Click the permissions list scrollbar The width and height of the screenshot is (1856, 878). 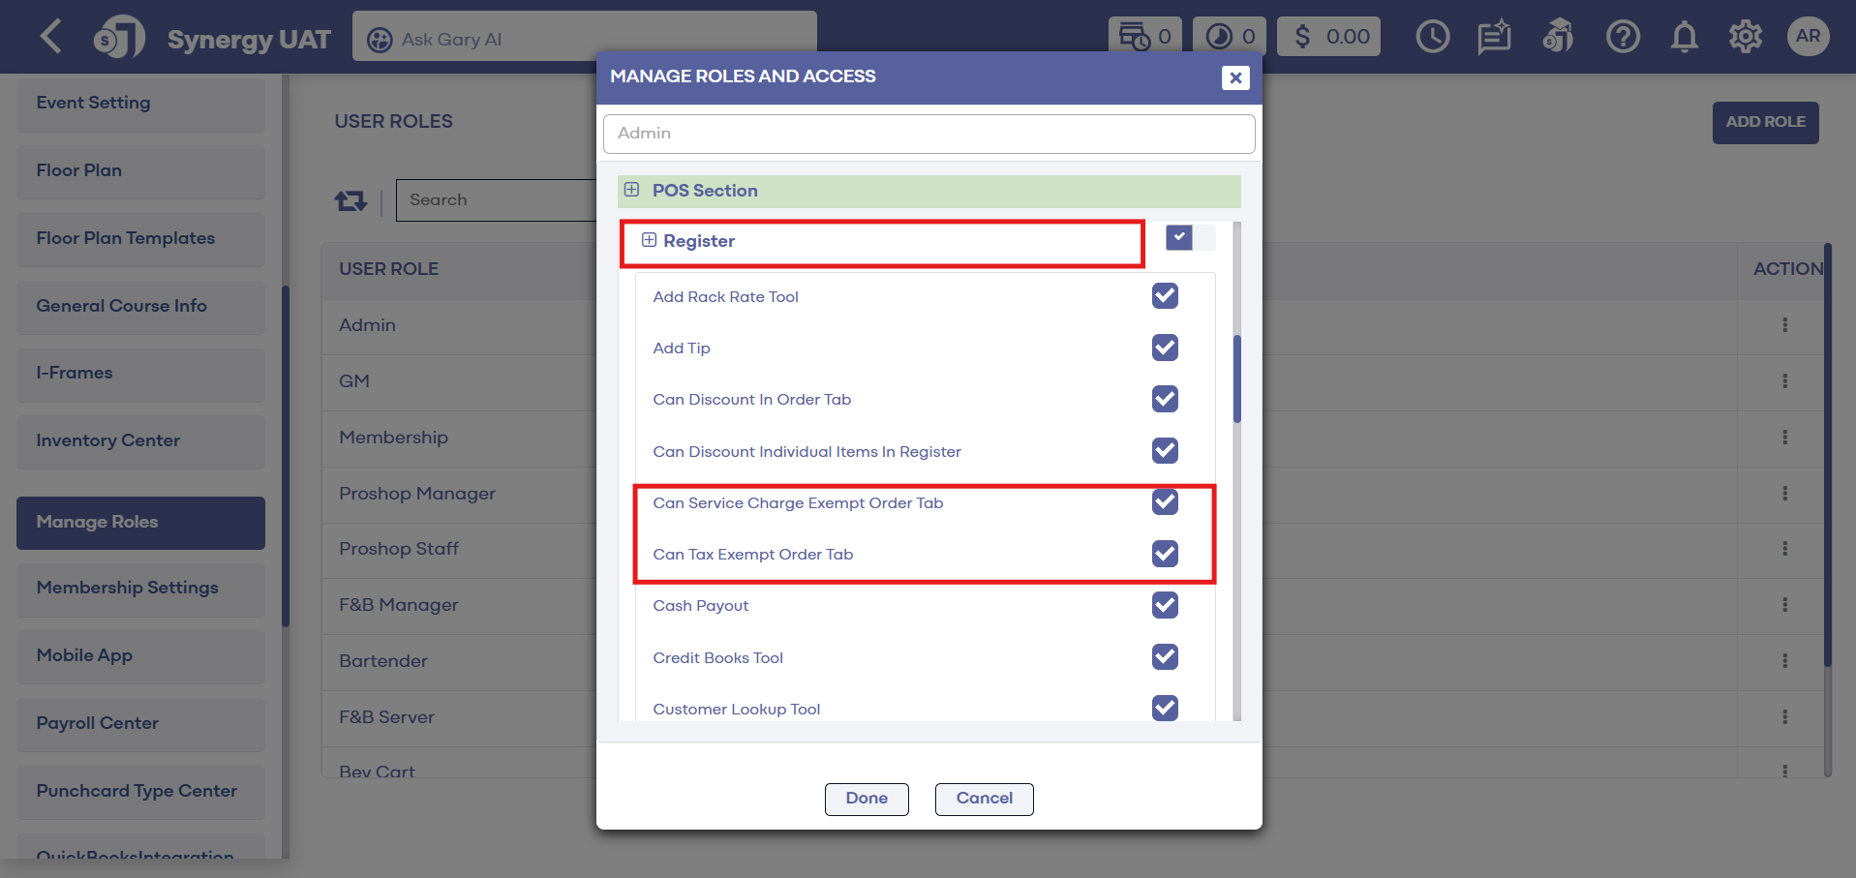tap(1236, 379)
